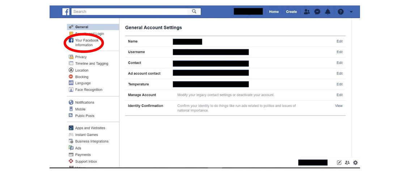Select General in the settings sidebar
Image resolution: width=398 pixels, height=181 pixels.
click(x=93, y=27)
